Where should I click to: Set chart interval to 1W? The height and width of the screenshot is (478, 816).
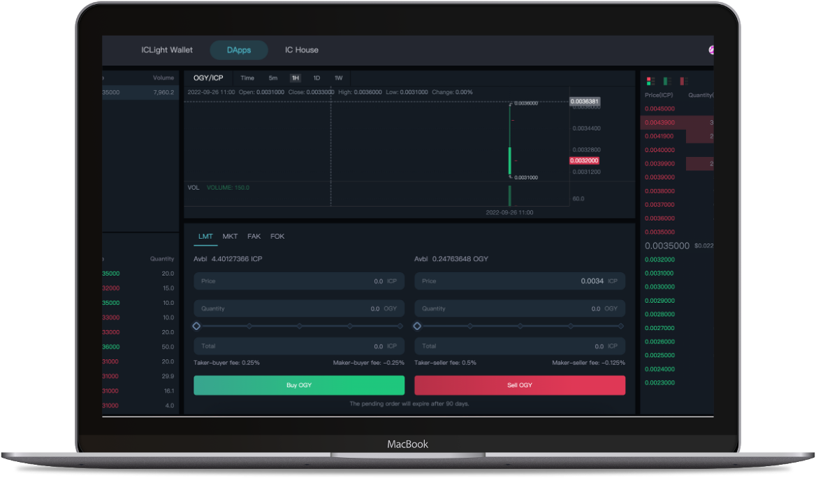338,78
